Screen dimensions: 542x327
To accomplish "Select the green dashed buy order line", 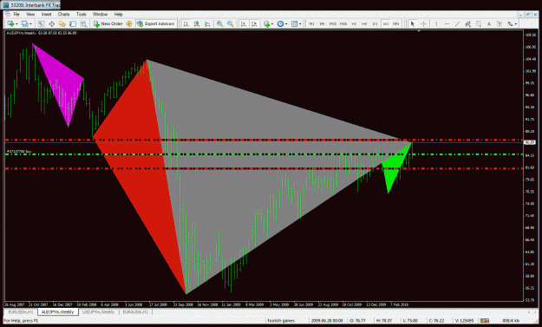I will tap(264, 154).
